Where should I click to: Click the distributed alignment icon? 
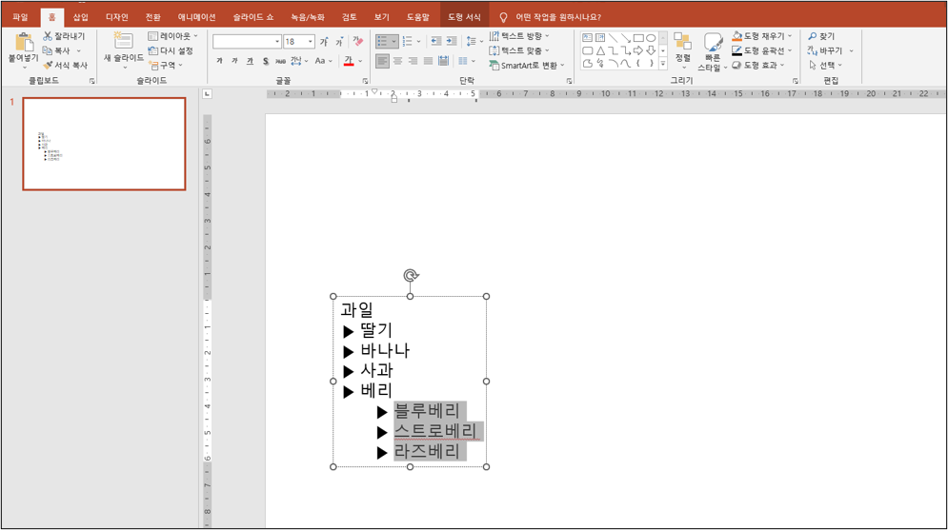(x=444, y=61)
